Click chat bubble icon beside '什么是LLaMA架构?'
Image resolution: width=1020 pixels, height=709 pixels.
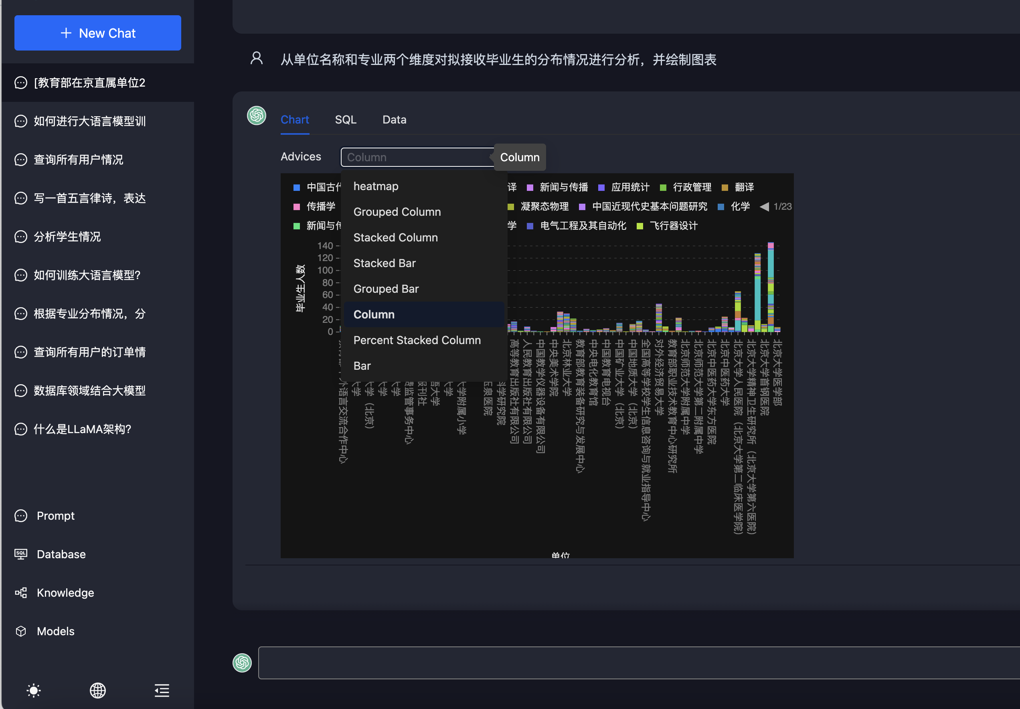[x=21, y=429]
